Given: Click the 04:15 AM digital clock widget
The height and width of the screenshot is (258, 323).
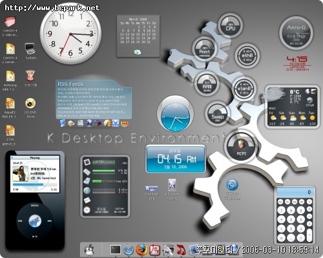Looking at the screenshot, I should pos(176,159).
